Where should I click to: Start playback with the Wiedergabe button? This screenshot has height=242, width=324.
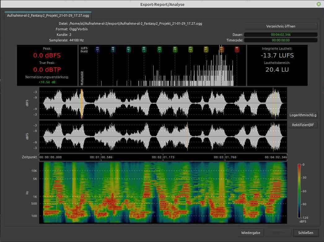[251, 233]
